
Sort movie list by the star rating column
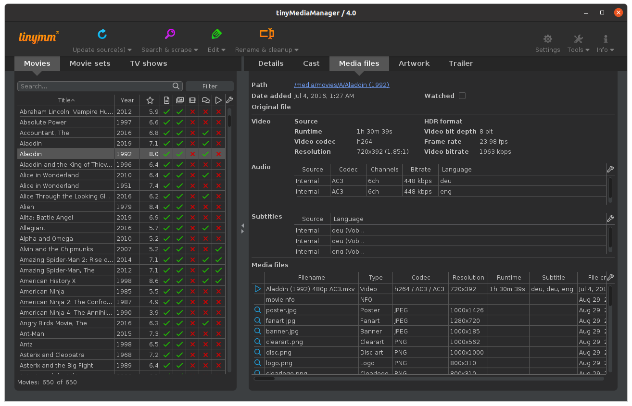(150, 100)
